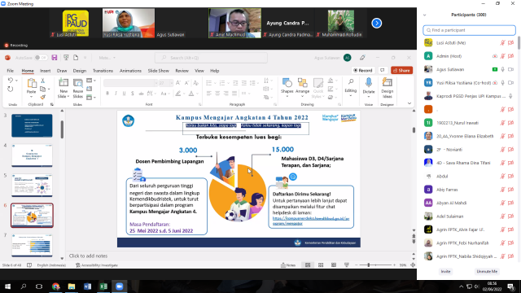Open Chrome from taskbar
Screen dimensions: 521x293
point(55,286)
